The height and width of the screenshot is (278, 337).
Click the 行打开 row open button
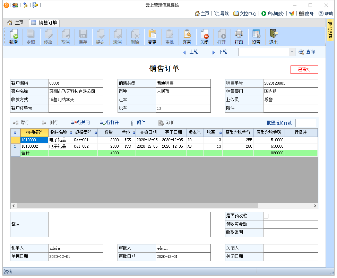(110, 123)
